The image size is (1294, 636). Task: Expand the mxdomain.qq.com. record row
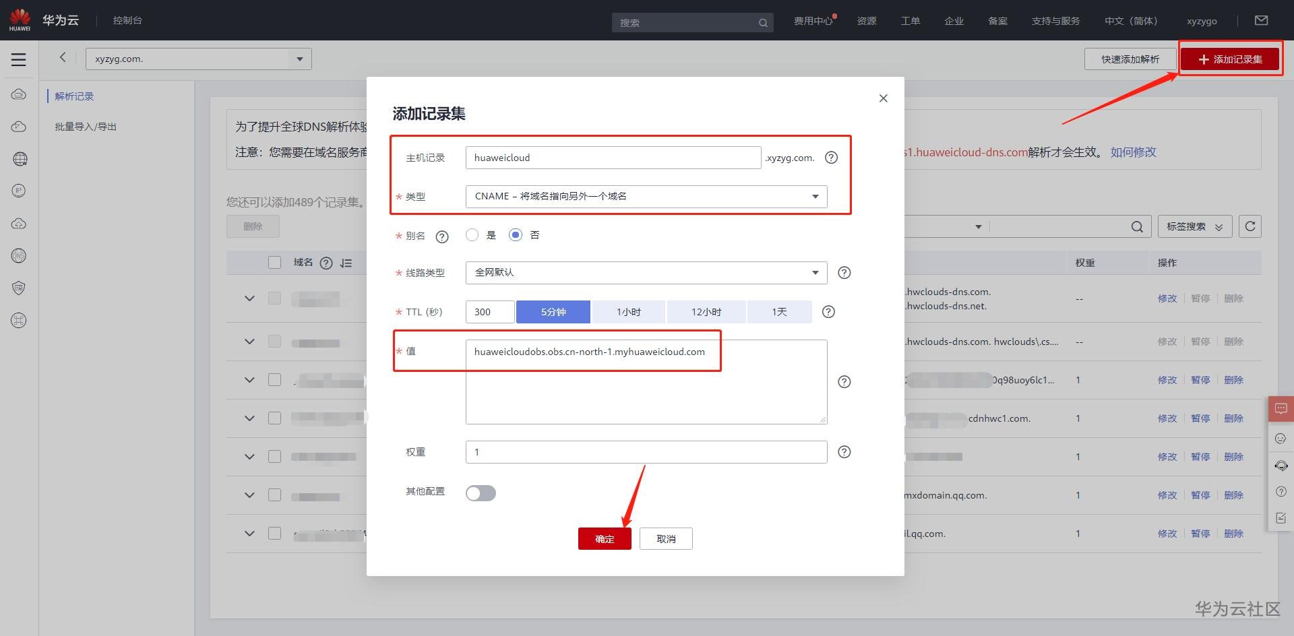[x=249, y=495]
